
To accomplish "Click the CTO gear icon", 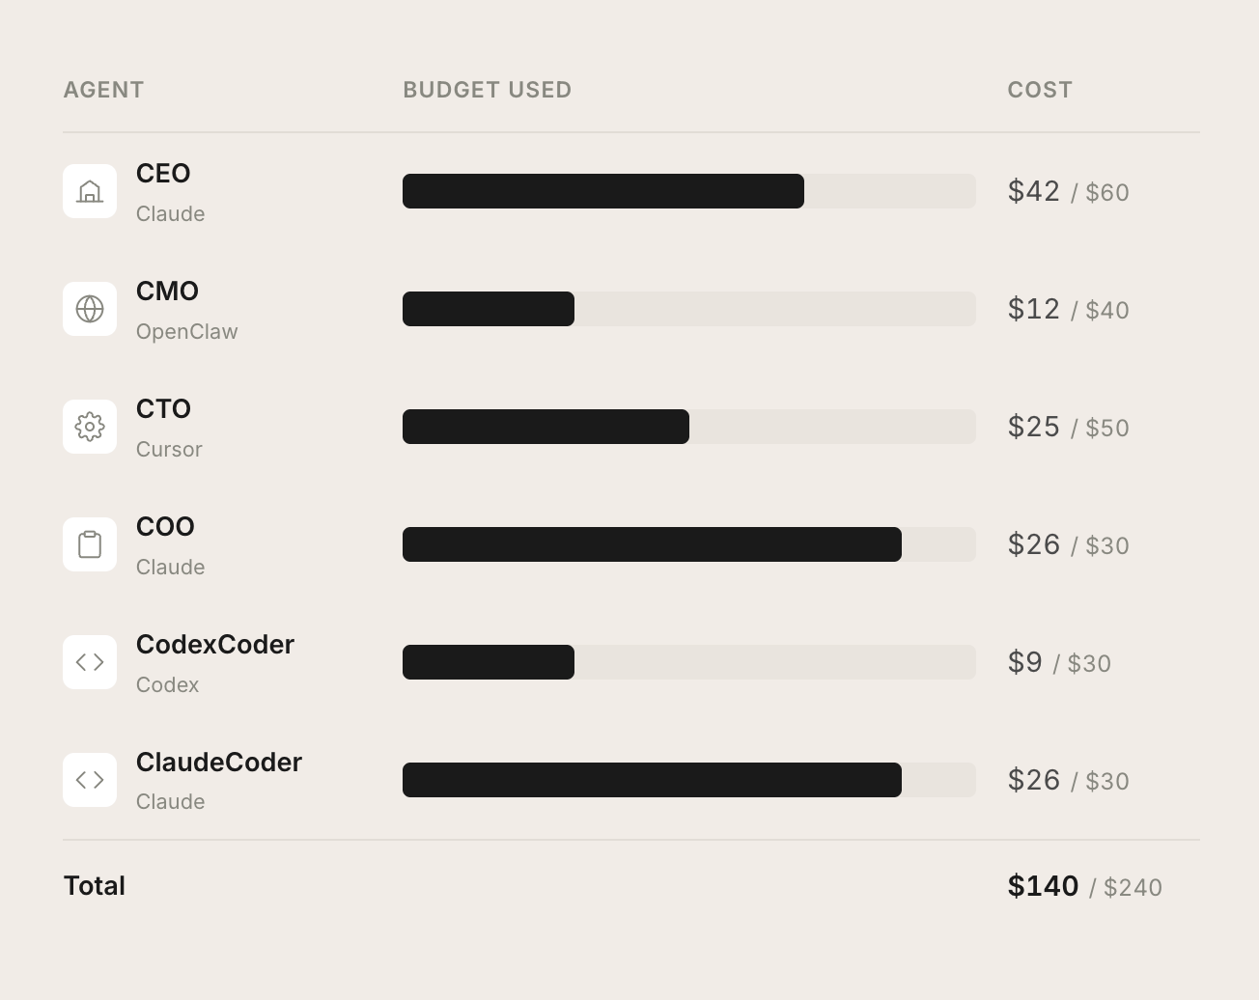I will pyautogui.click(x=90, y=427).
